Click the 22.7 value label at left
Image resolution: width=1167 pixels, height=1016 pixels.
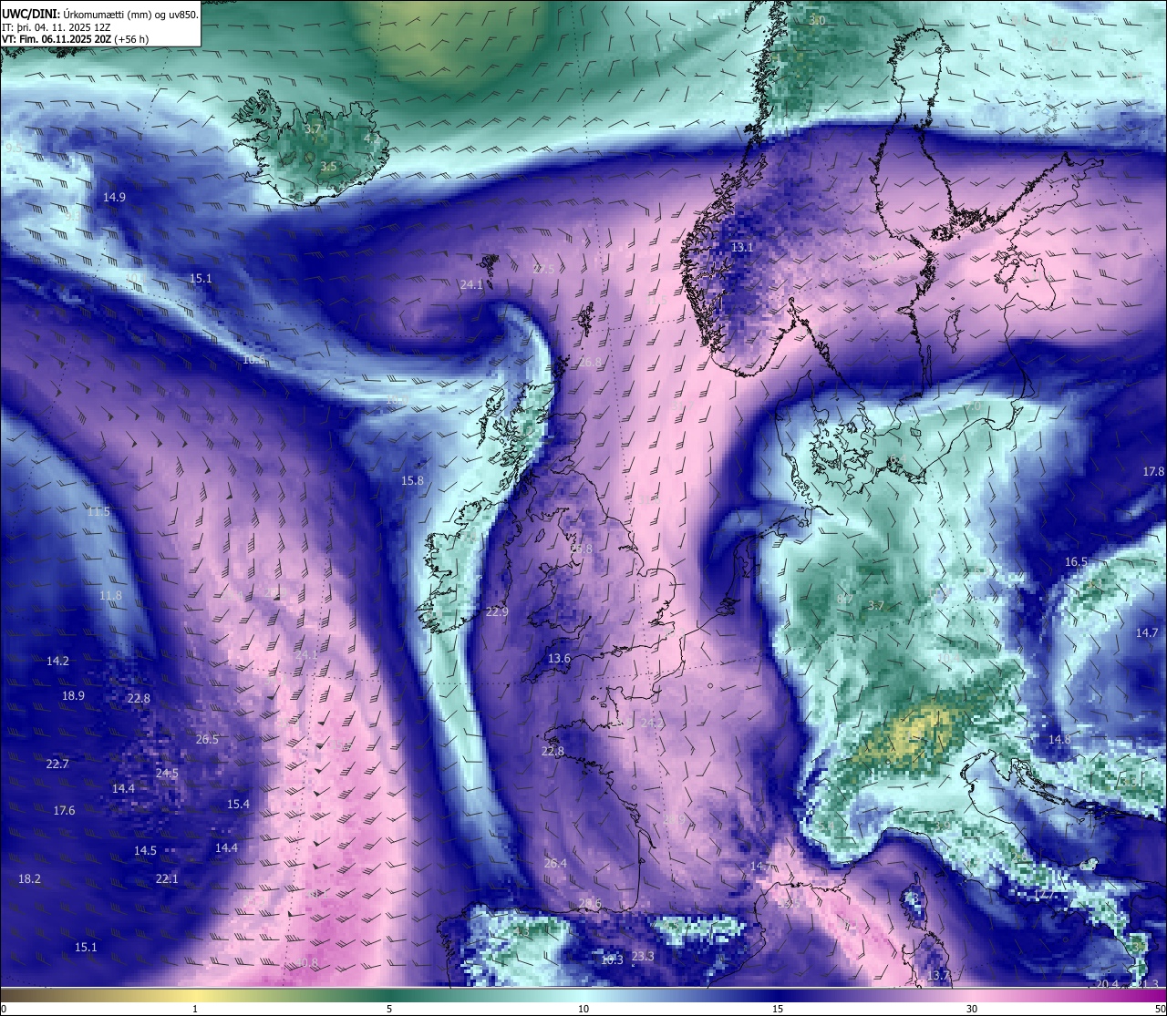[x=57, y=765]
